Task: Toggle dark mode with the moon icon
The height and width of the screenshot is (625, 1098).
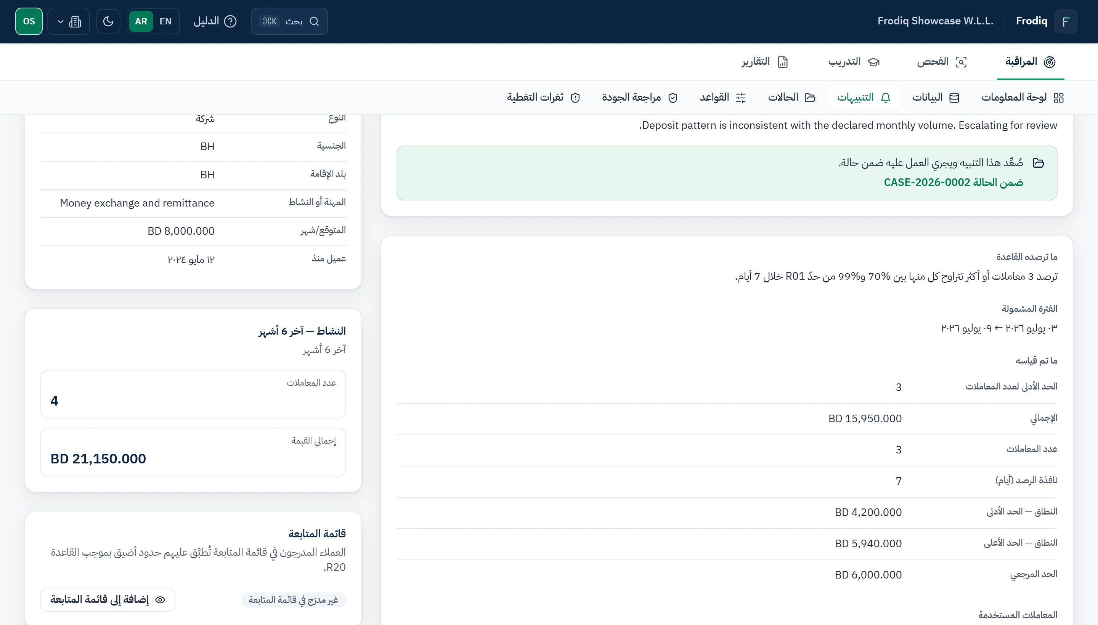Action: [x=108, y=21]
